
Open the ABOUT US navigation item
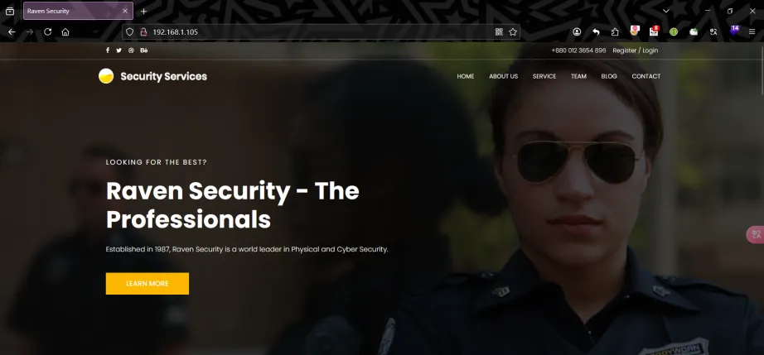pos(503,76)
